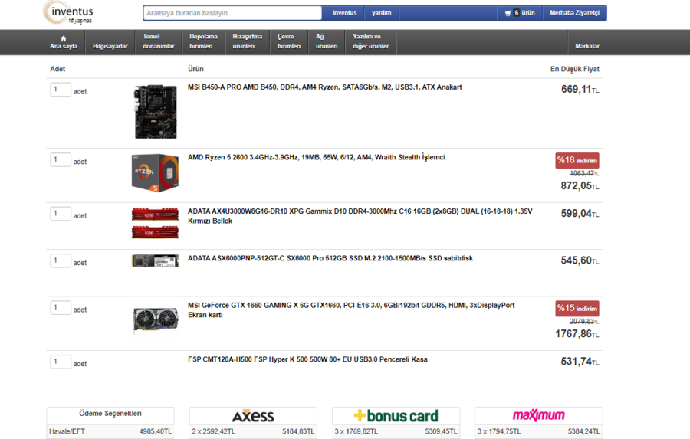Click price 531,74 TL

(580, 362)
